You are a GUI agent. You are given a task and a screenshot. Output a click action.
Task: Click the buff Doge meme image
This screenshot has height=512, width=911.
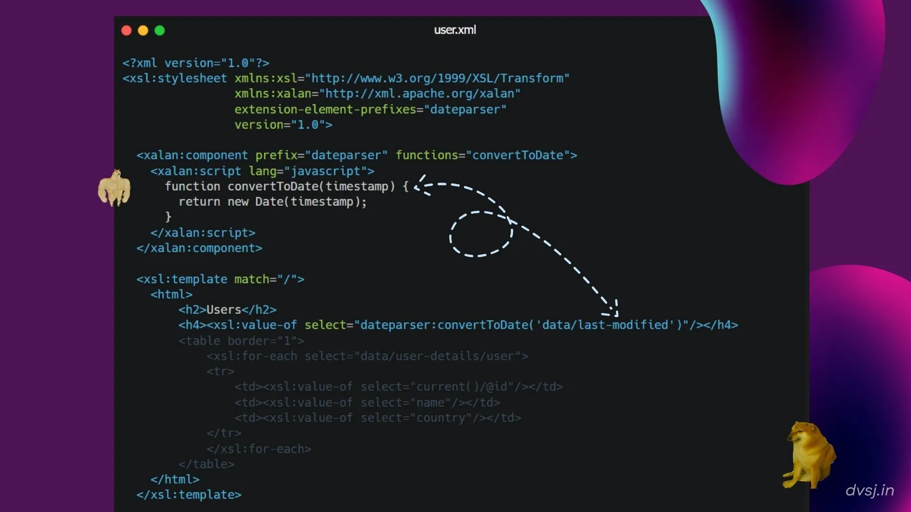point(114,189)
